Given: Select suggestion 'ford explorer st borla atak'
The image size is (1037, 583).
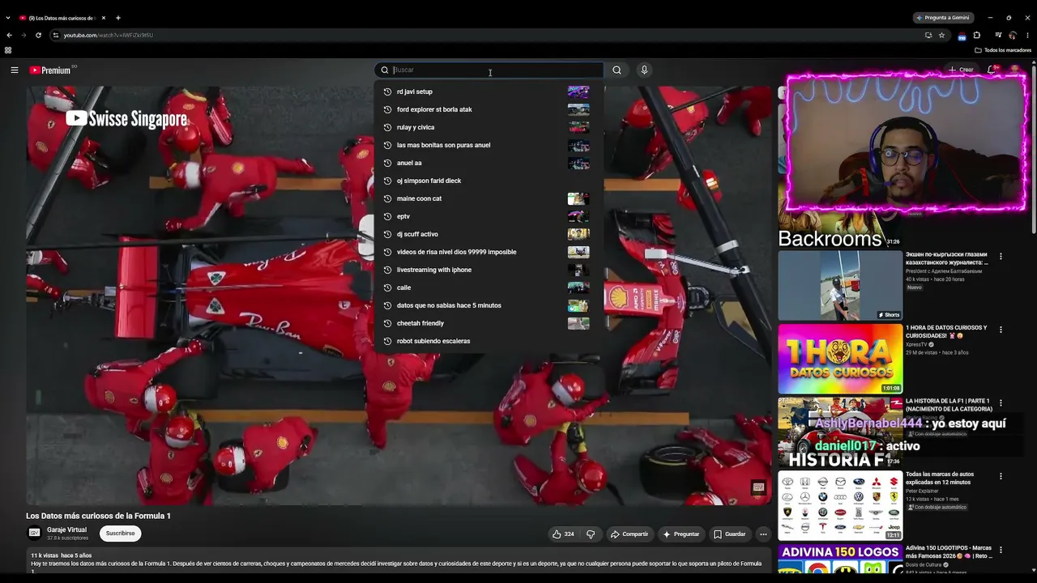Looking at the screenshot, I should [489, 109].
